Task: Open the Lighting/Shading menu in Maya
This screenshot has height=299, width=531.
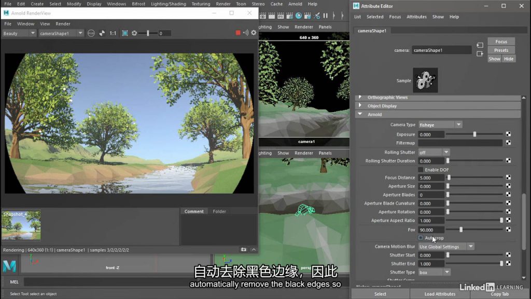Action: [x=169, y=4]
